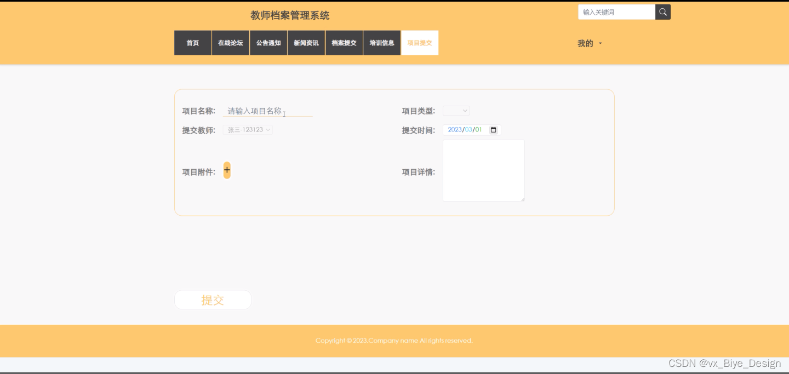The height and width of the screenshot is (374, 789).
Task: Click the 提交时间 label
Action: tap(419, 130)
